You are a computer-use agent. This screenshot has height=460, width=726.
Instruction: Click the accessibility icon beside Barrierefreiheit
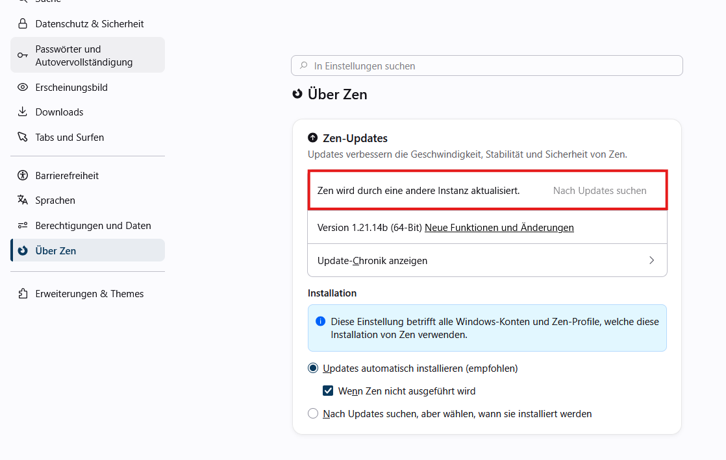coord(22,175)
